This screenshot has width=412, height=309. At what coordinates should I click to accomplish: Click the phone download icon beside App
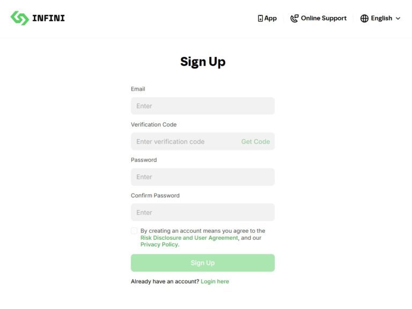pos(260,18)
